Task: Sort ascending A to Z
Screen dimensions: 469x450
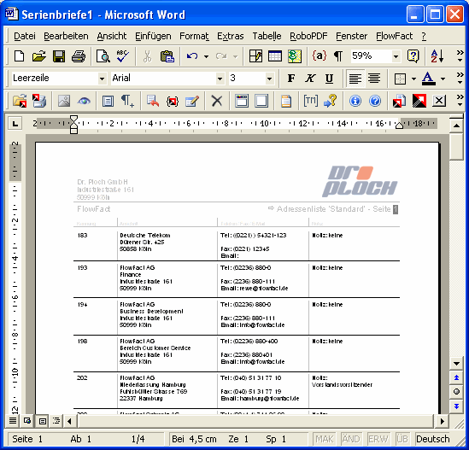Action: [x=437, y=56]
